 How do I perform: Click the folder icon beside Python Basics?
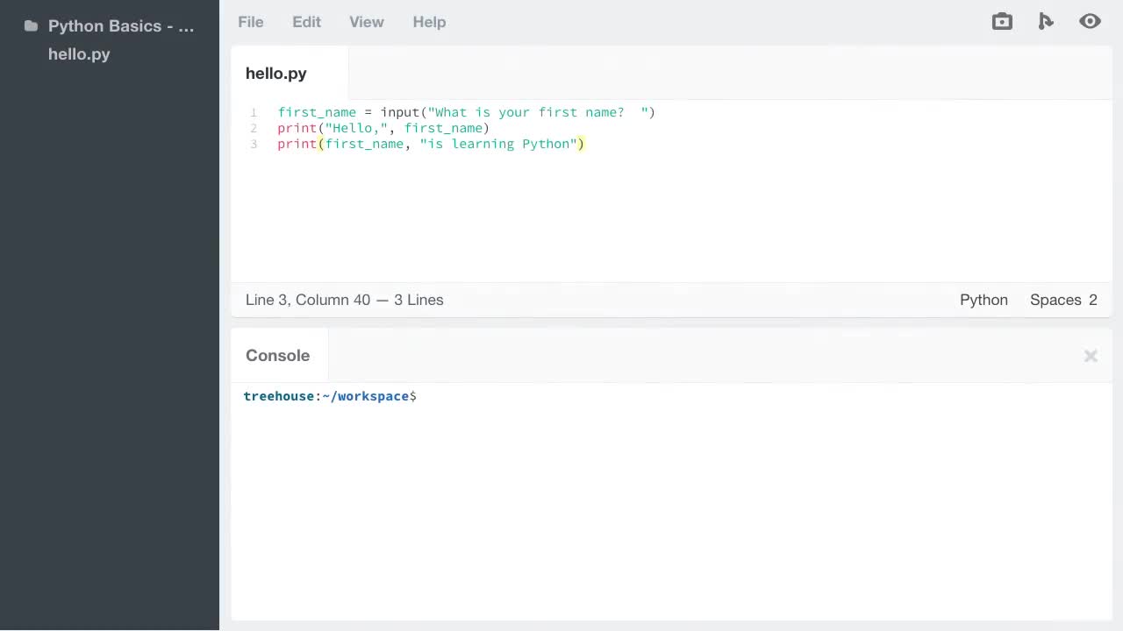click(x=31, y=26)
